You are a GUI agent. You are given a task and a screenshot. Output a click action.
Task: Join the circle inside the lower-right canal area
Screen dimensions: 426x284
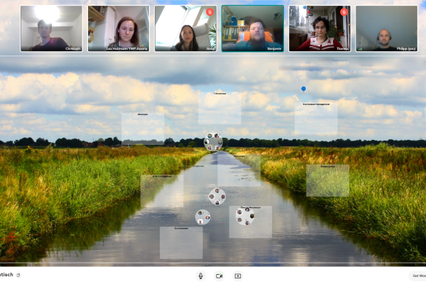pos(246,216)
